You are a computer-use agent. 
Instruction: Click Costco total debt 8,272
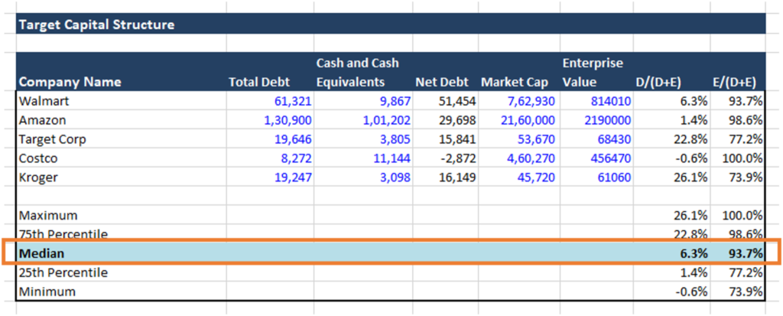tap(296, 158)
